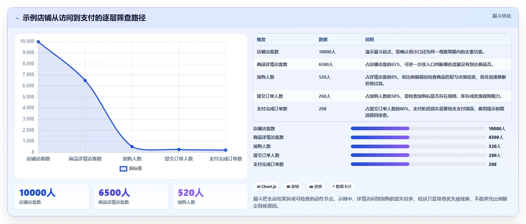Click the 表格 tag icon
The height and width of the screenshot is (224, 526).
coord(288,186)
